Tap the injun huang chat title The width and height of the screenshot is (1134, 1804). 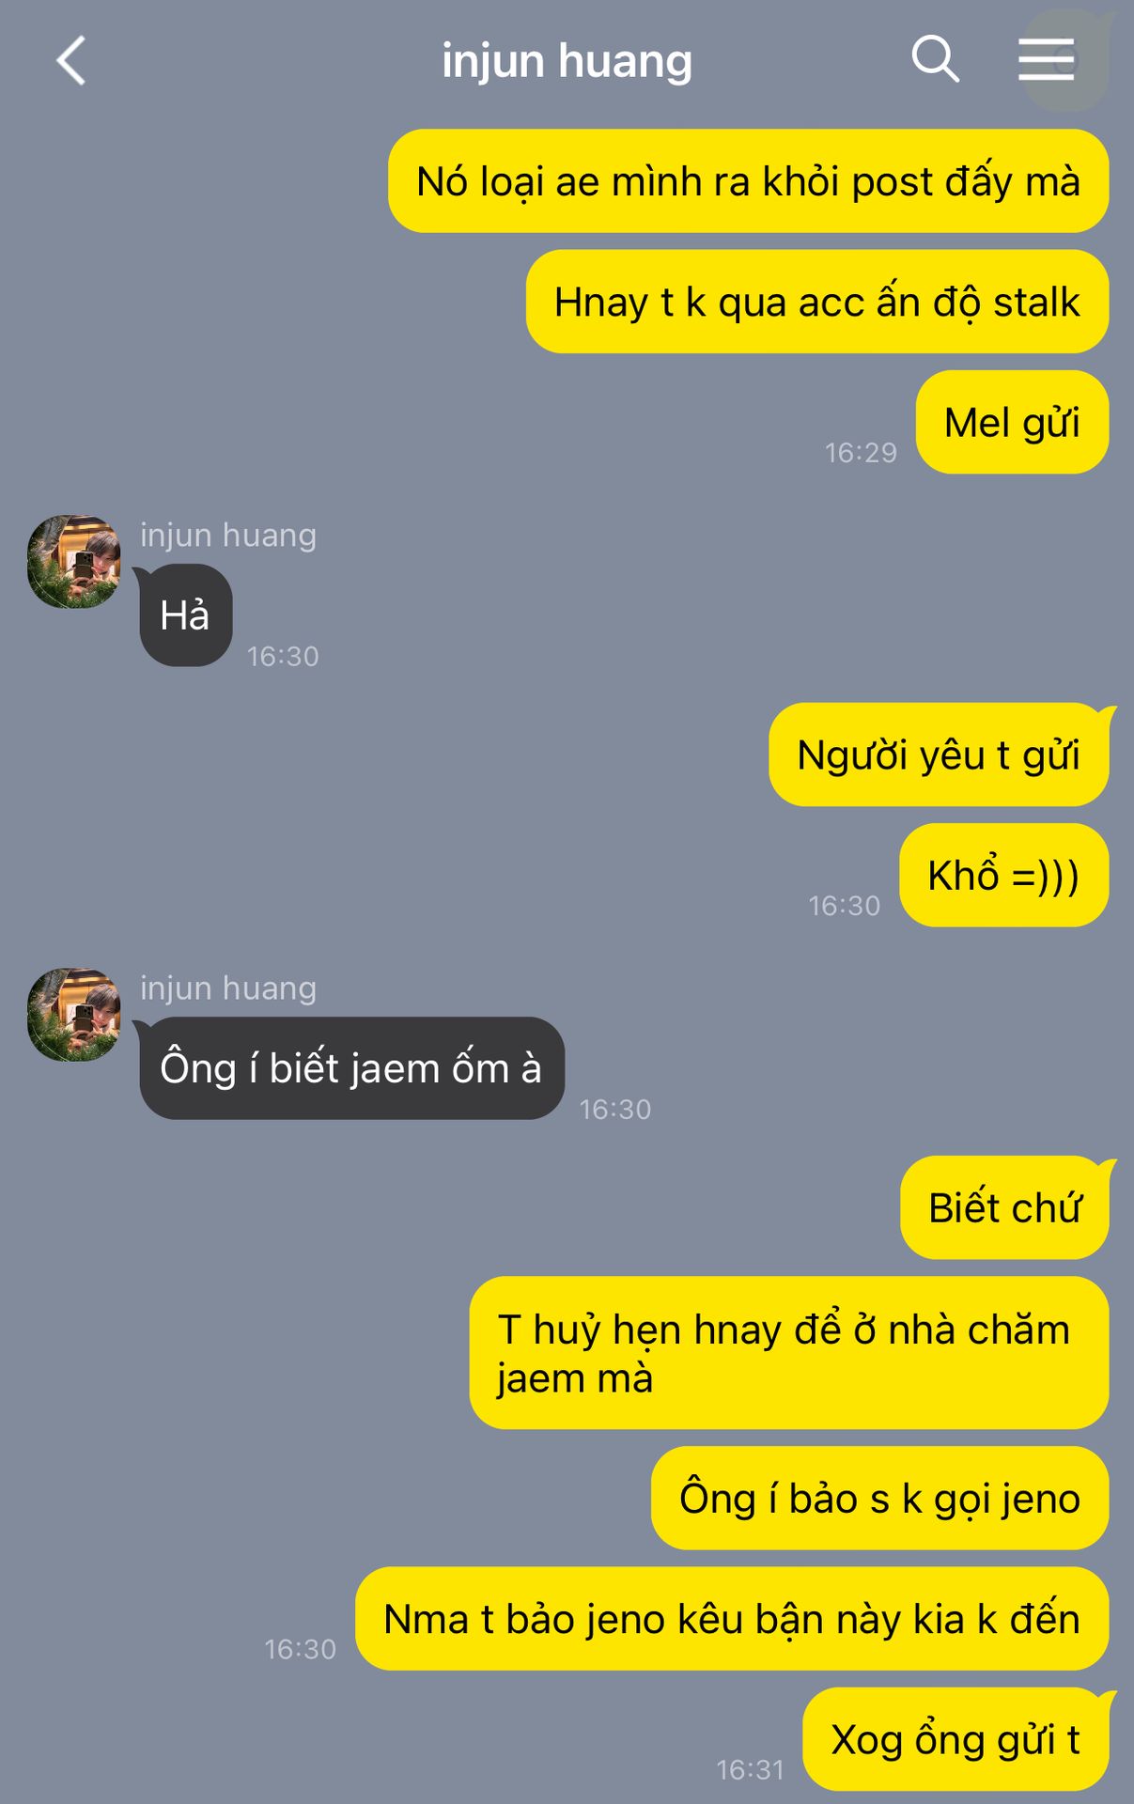(x=567, y=62)
